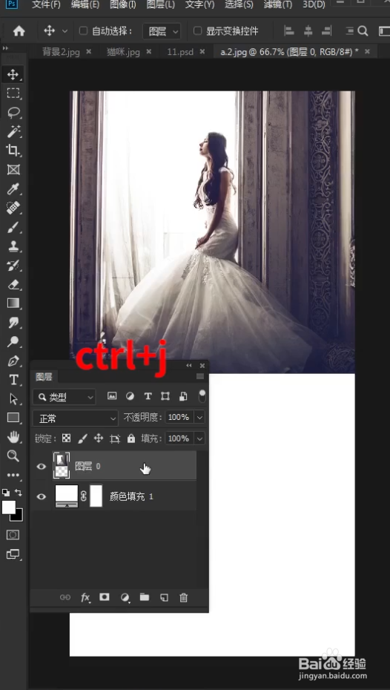390x690 pixels.
Task: Set the foreground color swatch
Action: point(8,507)
